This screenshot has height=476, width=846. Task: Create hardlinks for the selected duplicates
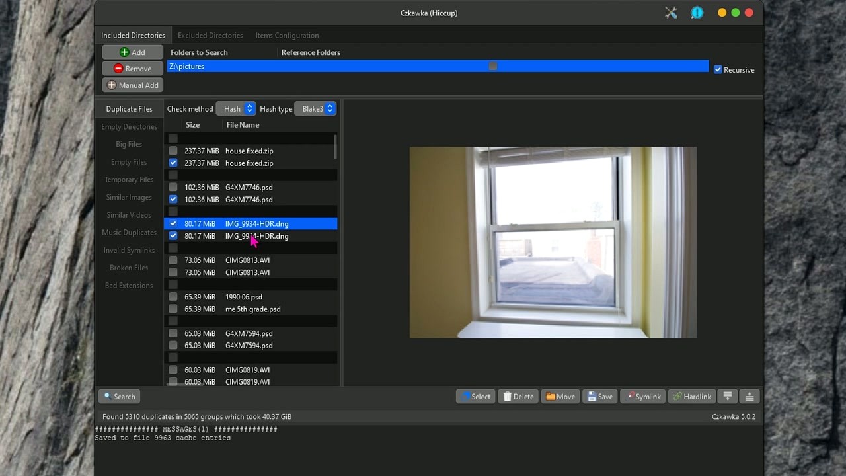click(692, 396)
